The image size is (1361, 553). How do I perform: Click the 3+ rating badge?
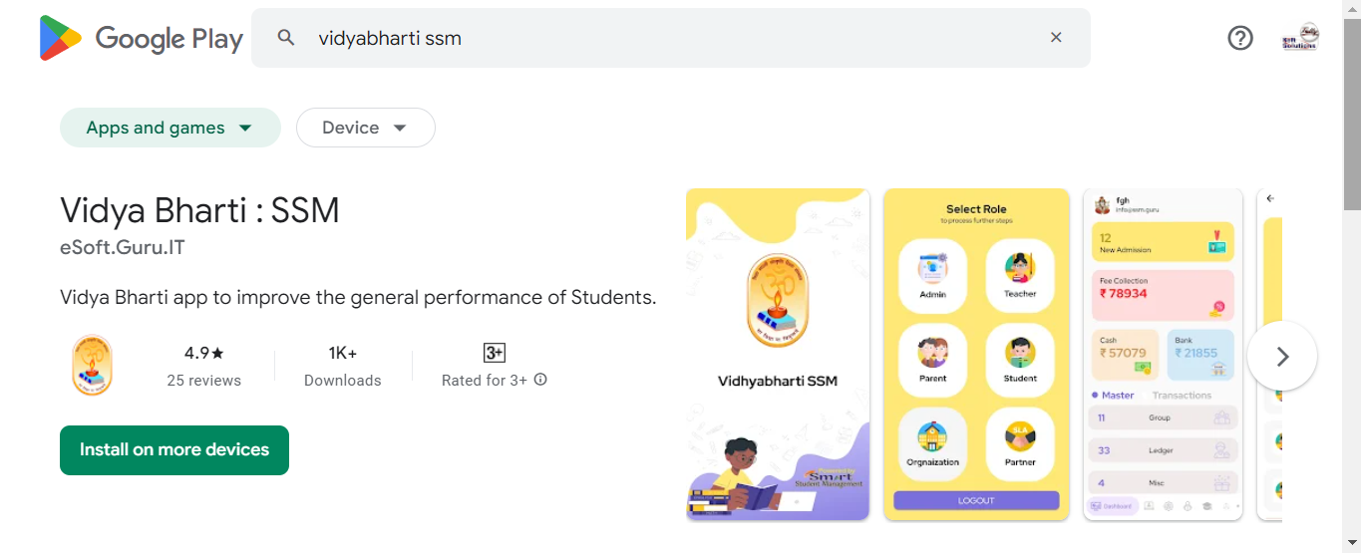point(494,353)
